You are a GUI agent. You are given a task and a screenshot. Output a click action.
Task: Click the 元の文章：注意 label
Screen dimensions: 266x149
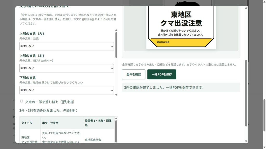29,39
